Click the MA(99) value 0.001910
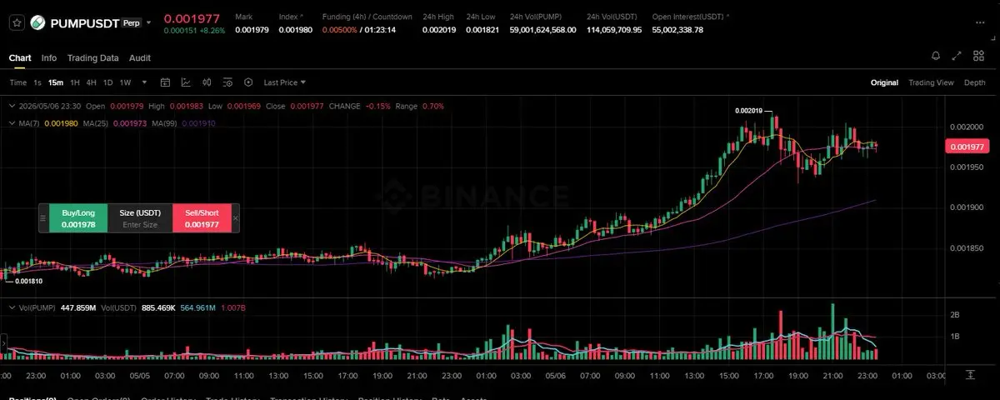 tap(198, 123)
